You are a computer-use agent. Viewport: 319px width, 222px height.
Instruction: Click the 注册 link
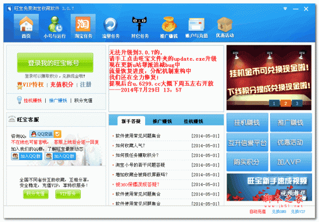[x=86, y=85]
